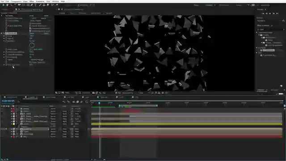Image resolution: width=286 pixels, height=161 pixels.
Task: Step to previous frame in Preview panel
Action: tap(266, 13)
